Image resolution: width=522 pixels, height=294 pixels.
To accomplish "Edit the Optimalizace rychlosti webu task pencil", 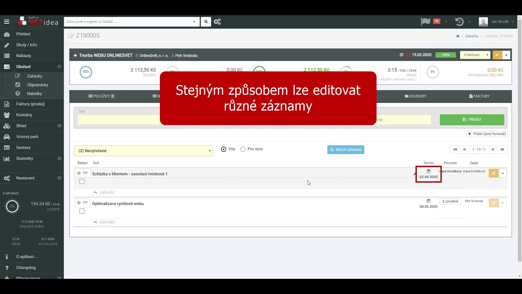I will point(493,203).
